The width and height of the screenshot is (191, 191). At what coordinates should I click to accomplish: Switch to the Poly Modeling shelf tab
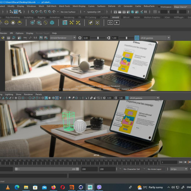coord(13,17)
